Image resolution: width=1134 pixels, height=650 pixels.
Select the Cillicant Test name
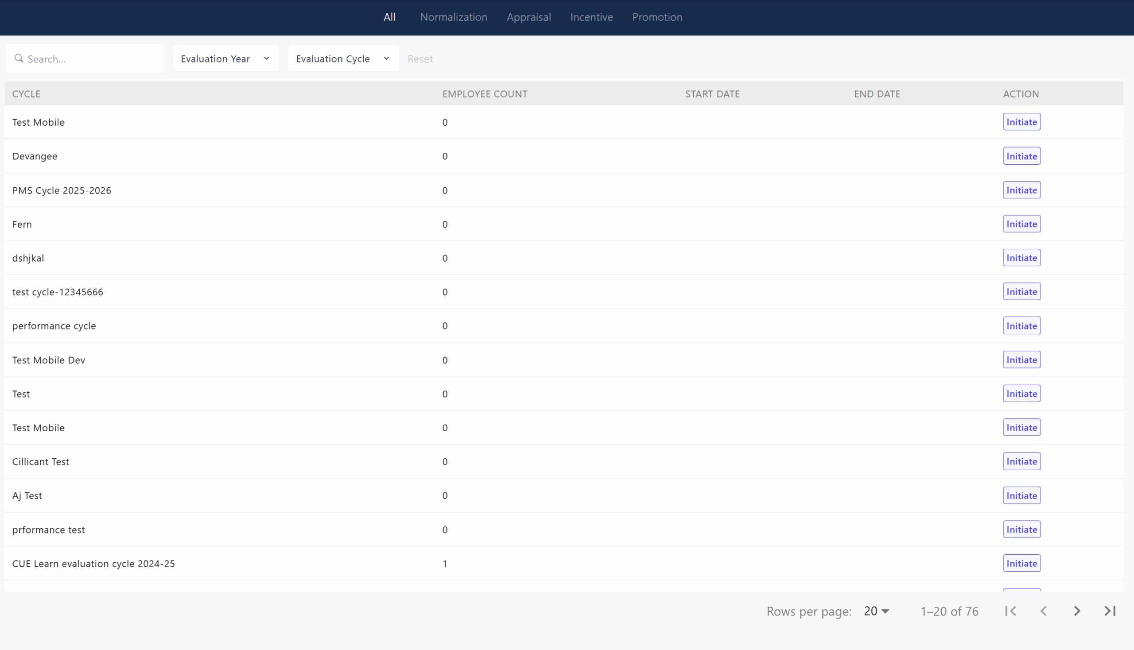point(41,462)
